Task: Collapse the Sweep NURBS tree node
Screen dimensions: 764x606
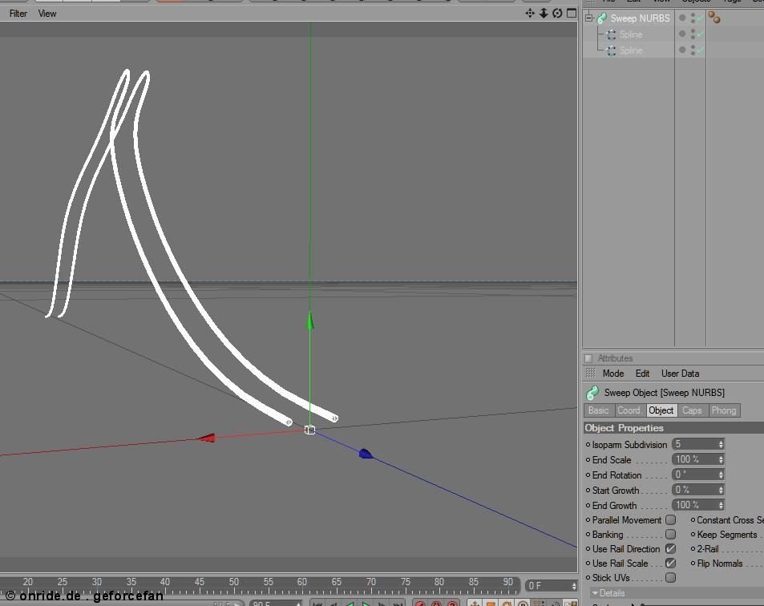Action: tap(588, 18)
